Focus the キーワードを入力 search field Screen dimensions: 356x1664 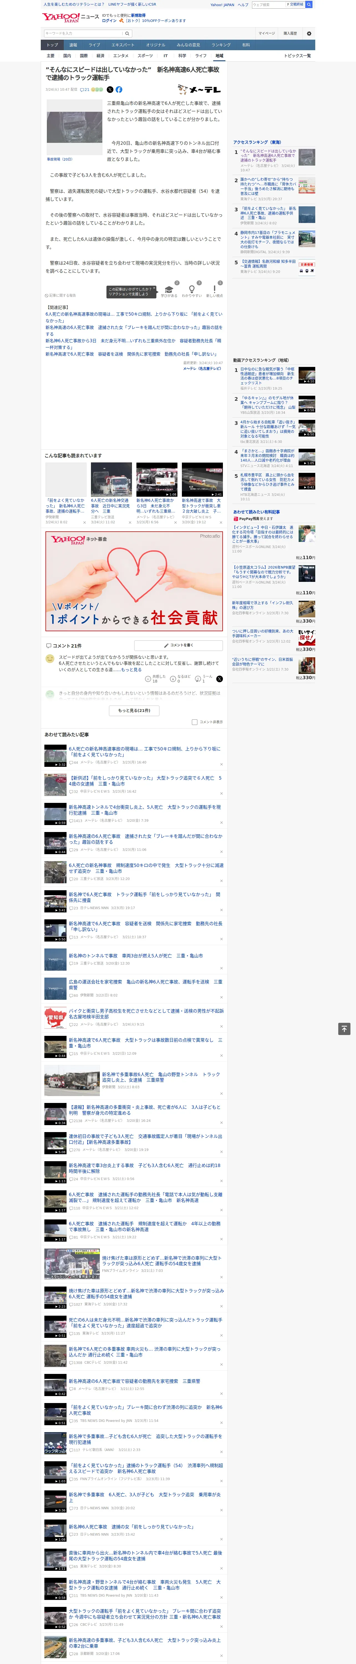(x=84, y=34)
